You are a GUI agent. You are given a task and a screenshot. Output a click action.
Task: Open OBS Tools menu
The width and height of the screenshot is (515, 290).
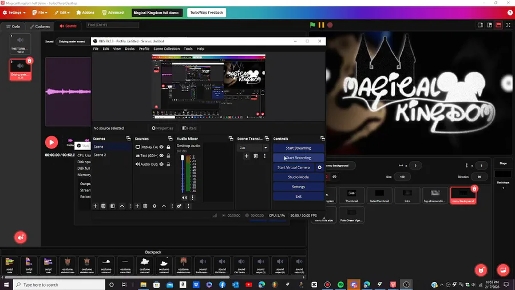pos(188,49)
